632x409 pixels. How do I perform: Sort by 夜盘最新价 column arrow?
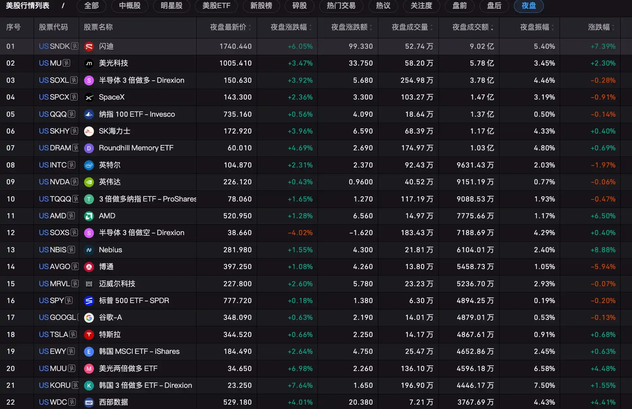pos(250,28)
